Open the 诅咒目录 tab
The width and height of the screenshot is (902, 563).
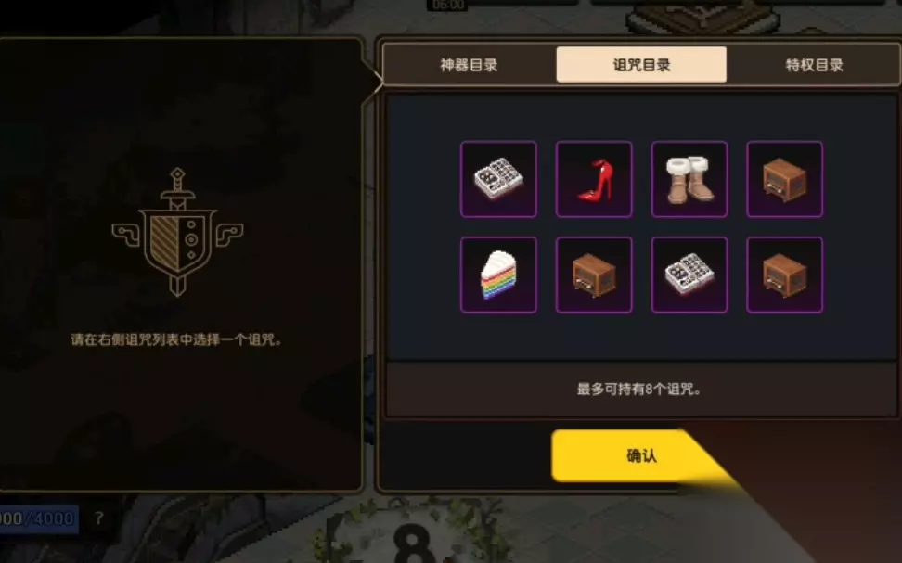(641, 65)
